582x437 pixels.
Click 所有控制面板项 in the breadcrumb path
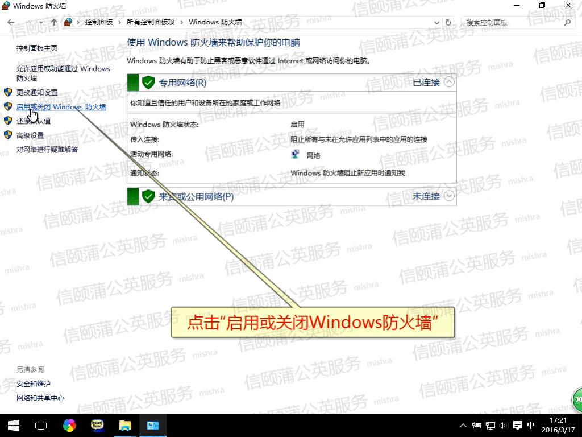point(151,22)
